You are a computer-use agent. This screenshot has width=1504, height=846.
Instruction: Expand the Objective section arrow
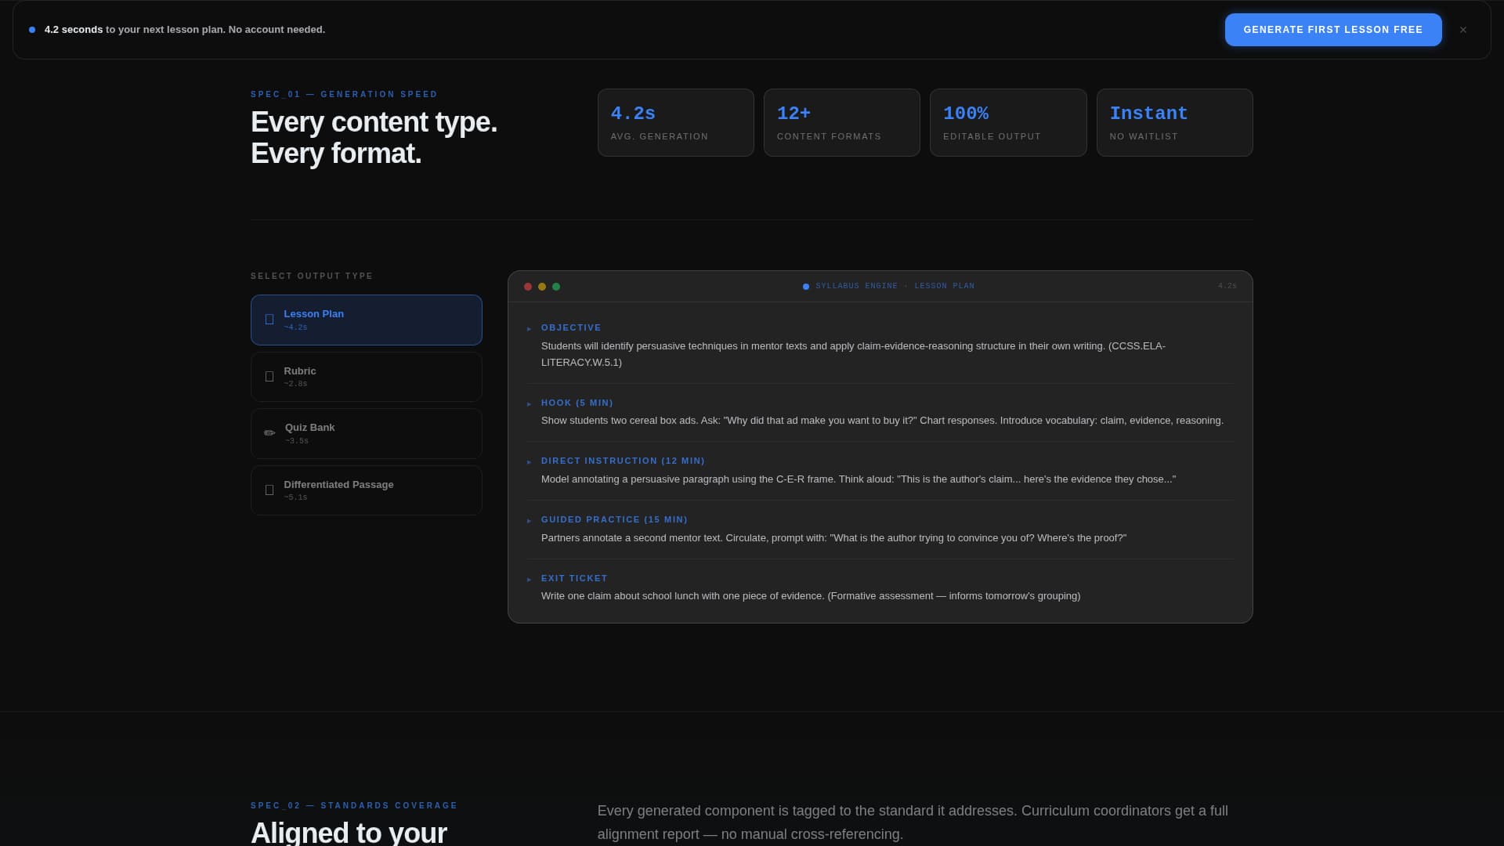click(x=530, y=329)
